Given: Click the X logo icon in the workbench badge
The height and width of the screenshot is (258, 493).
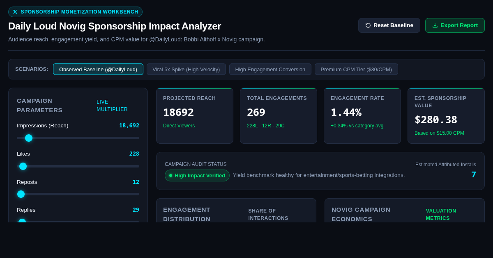Looking at the screenshot, I should coord(15,12).
